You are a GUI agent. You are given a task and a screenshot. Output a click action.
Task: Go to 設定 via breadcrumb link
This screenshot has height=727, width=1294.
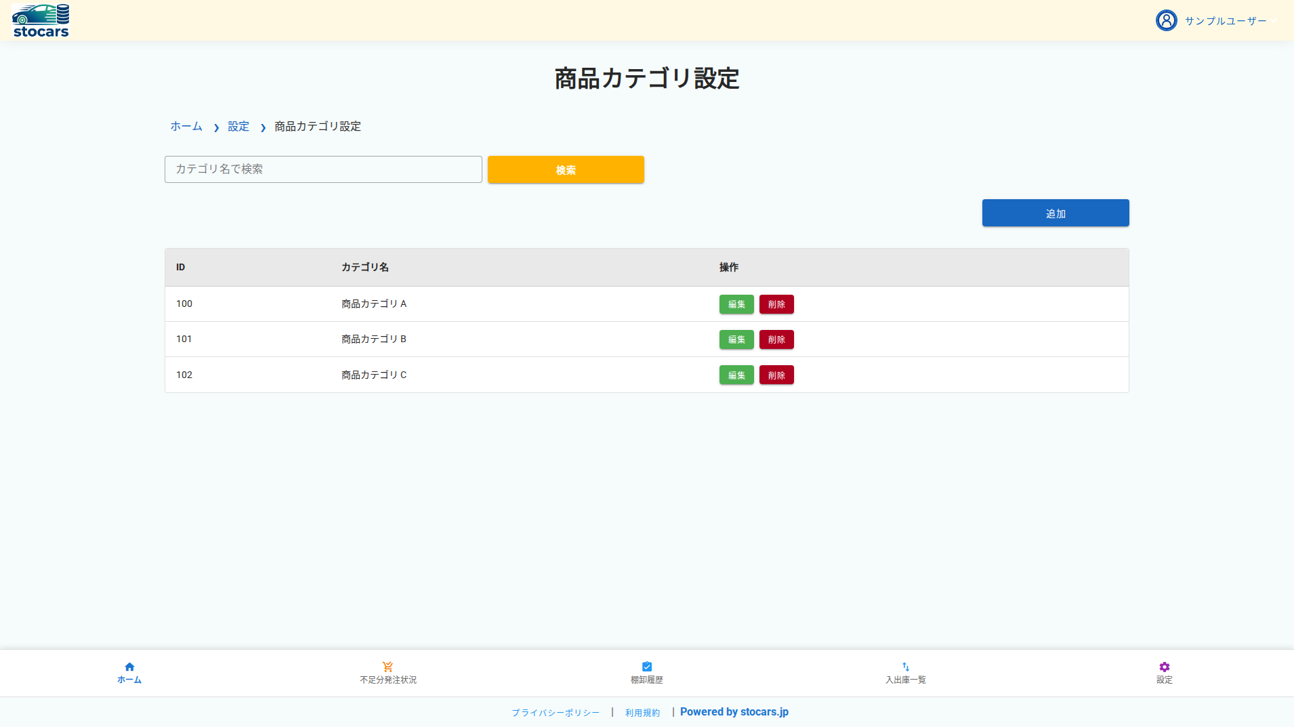(238, 126)
